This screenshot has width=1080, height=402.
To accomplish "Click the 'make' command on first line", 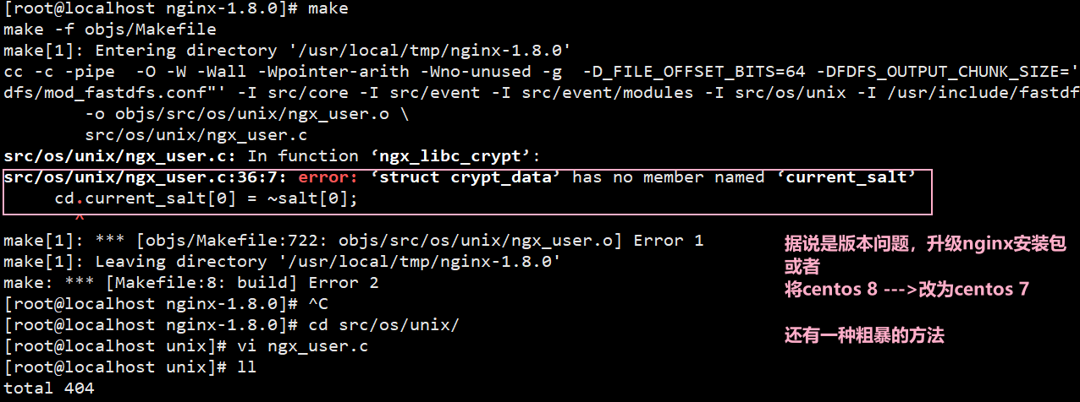I will pyautogui.click(x=329, y=8).
